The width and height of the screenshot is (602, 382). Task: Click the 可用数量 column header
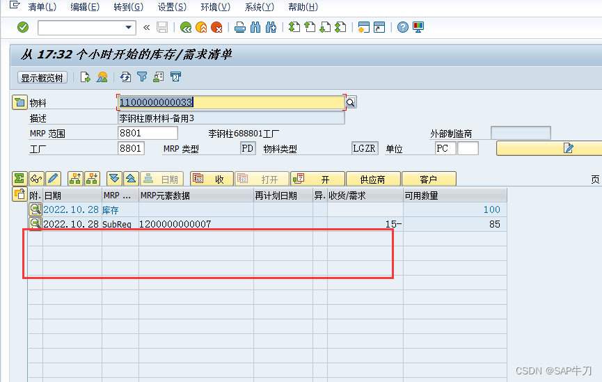tap(455, 196)
